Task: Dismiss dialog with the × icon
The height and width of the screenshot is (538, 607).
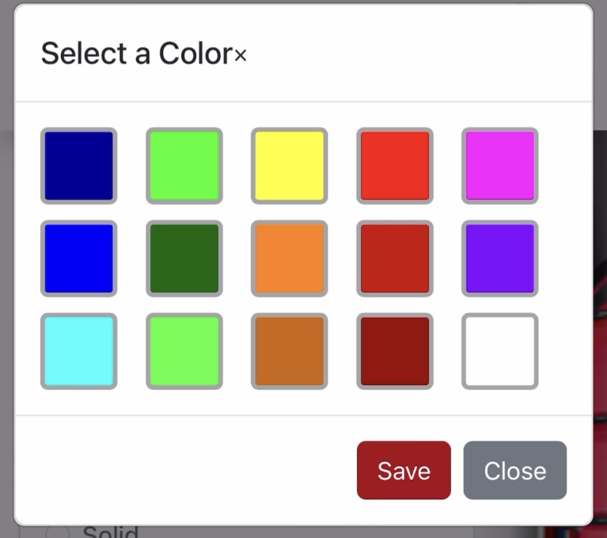Action: click(x=240, y=55)
